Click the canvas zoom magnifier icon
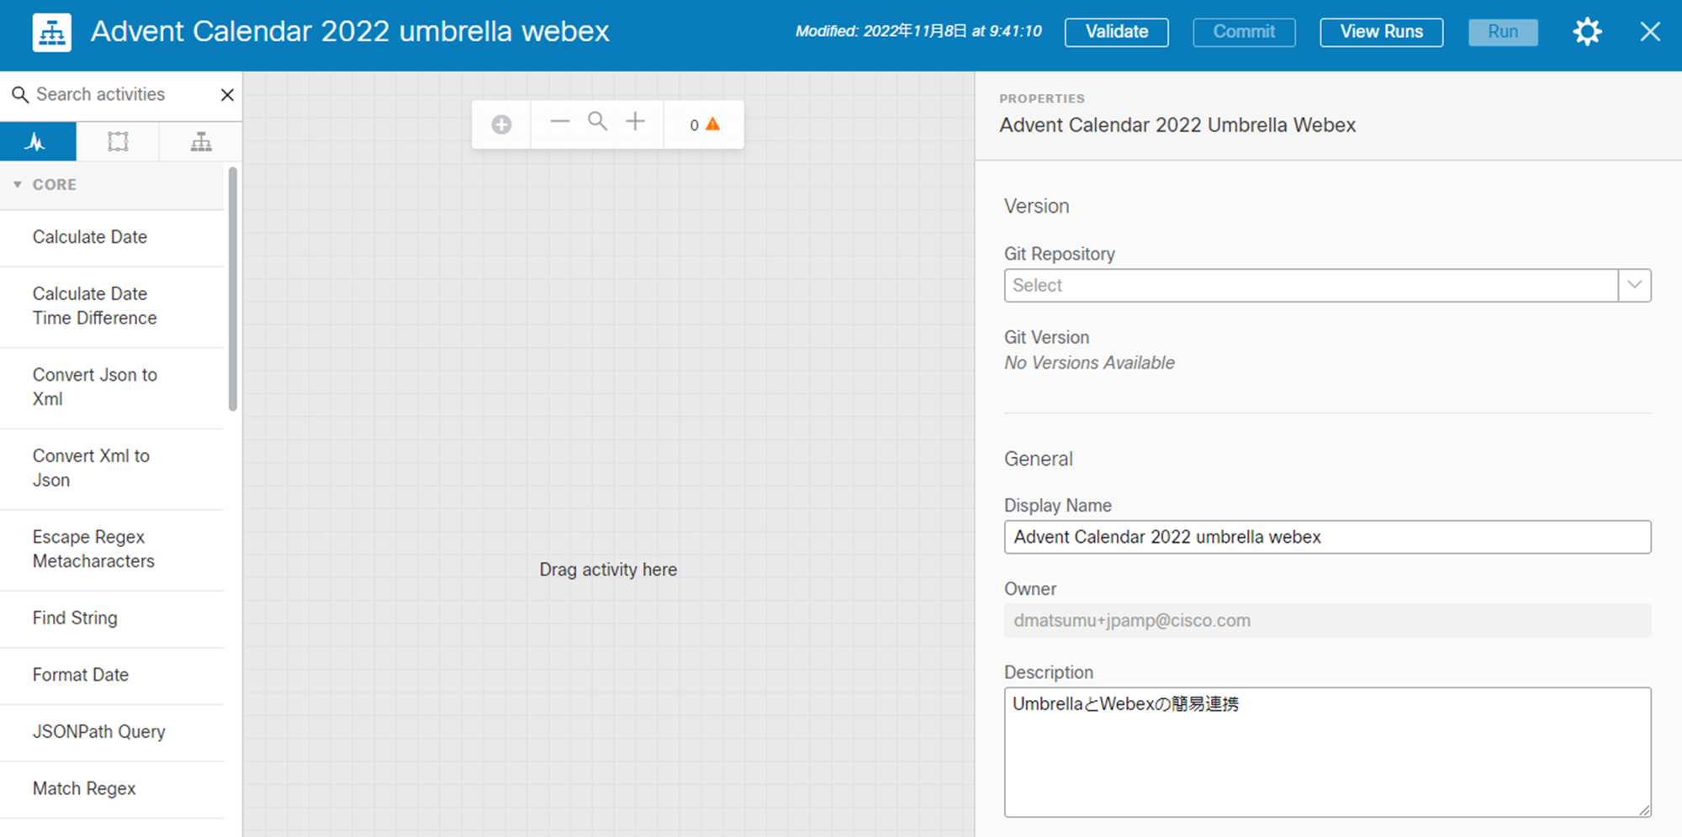 click(598, 122)
